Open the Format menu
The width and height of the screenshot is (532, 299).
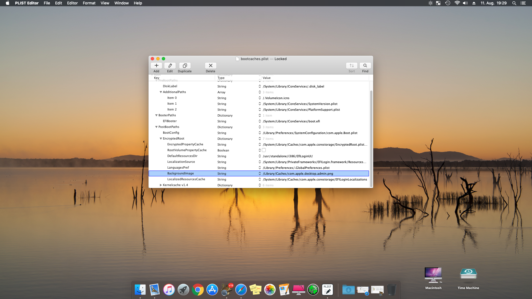[89, 3]
